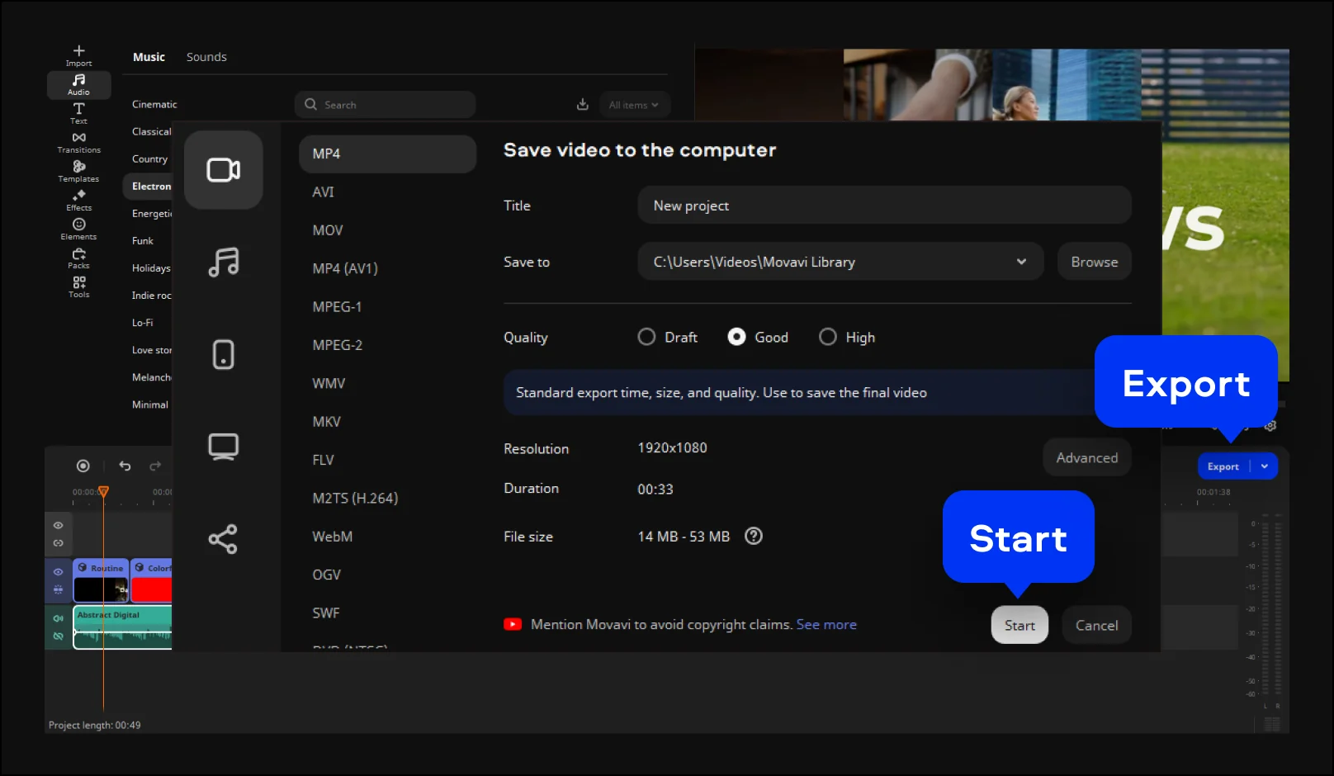Switch to the Sounds tab
Viewport: 1334px width, 776px height.
(206, 57)
